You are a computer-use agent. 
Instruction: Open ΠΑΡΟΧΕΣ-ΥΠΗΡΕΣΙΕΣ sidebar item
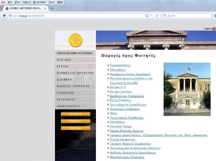75,86
